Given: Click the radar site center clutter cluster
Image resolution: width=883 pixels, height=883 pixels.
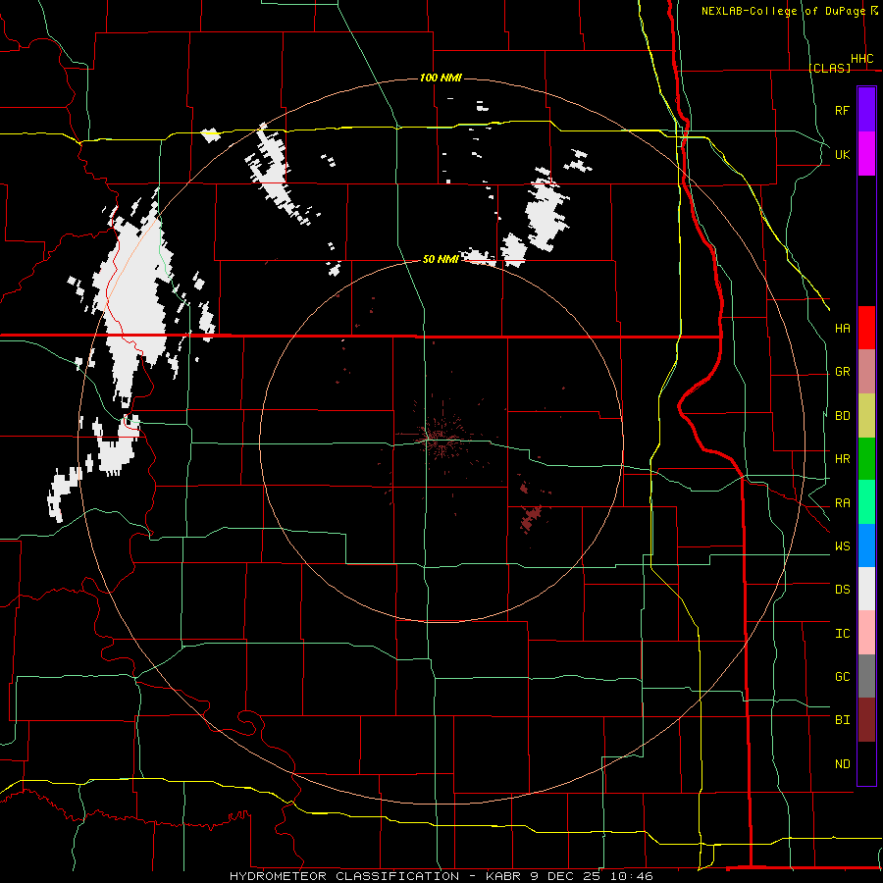Looking at the screenshot, I should tap(441, 437).
